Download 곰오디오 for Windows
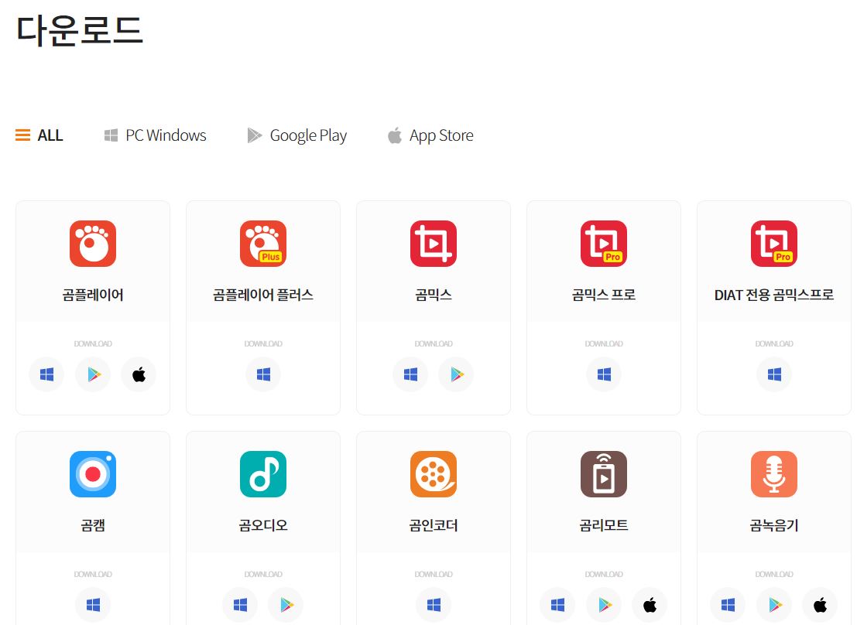The image size is (857, 625). (240, 605)
